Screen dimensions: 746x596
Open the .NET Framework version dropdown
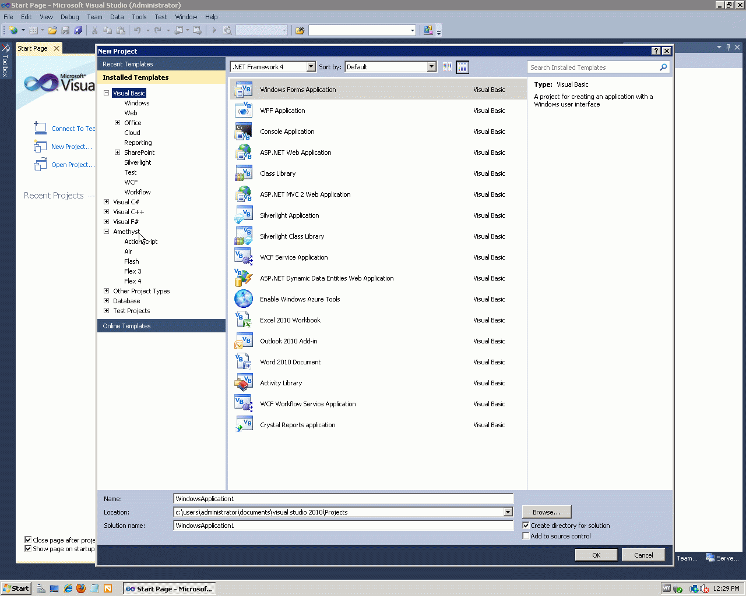pos(311,67)
